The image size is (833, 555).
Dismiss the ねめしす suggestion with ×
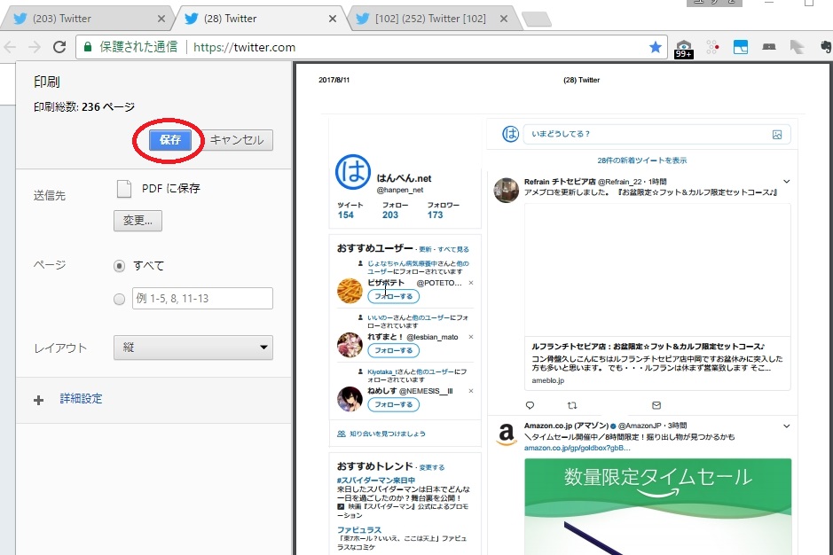[x=471, y=391]
